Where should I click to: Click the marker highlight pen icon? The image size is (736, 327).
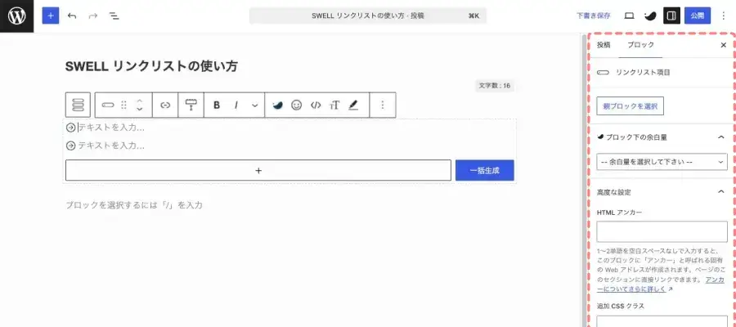coord(353,105)
